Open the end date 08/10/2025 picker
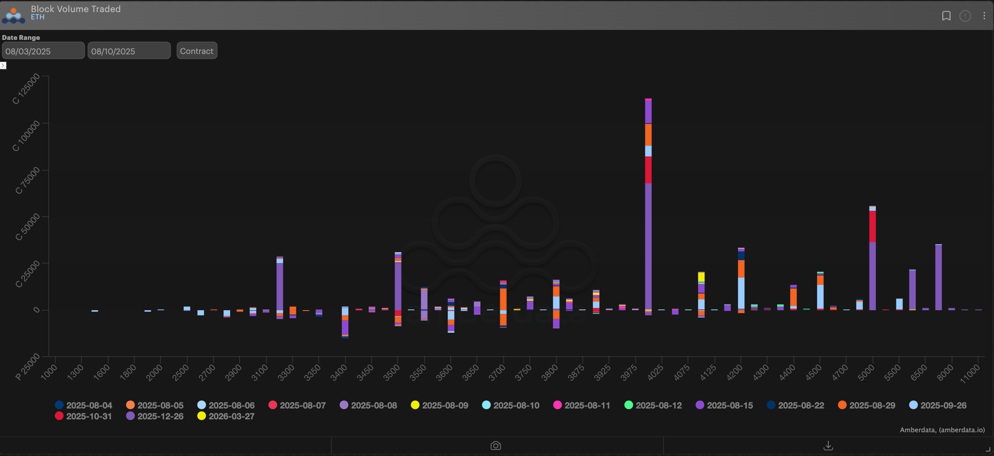 (x=129, y=51)
